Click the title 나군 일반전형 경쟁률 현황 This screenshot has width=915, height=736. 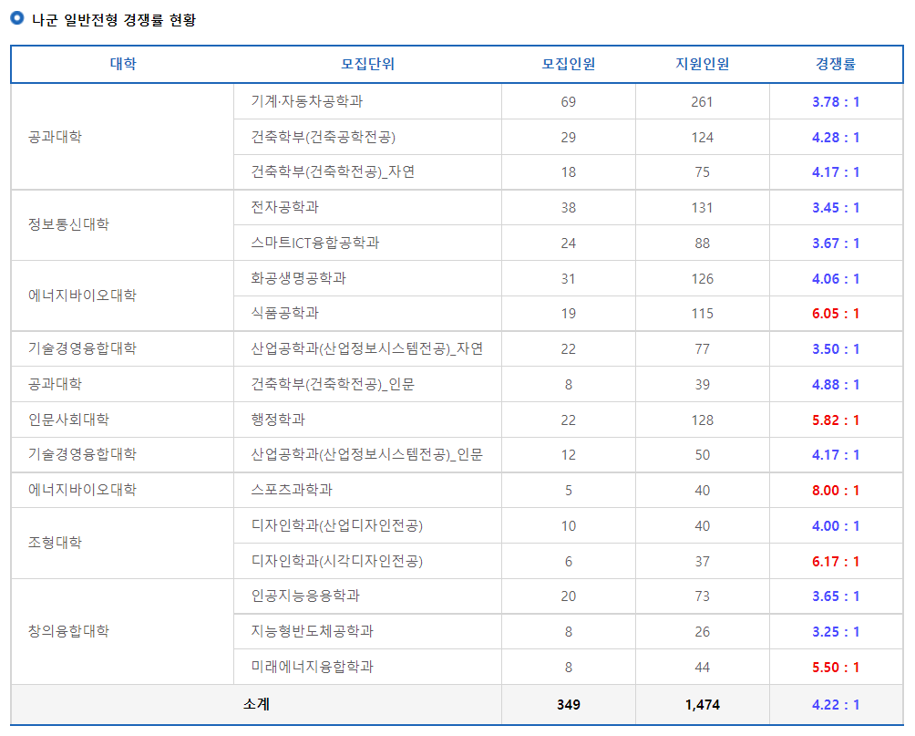(114, 20)
